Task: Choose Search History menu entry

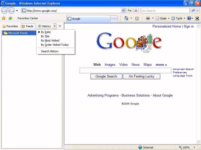Action: tap(50, 51)
